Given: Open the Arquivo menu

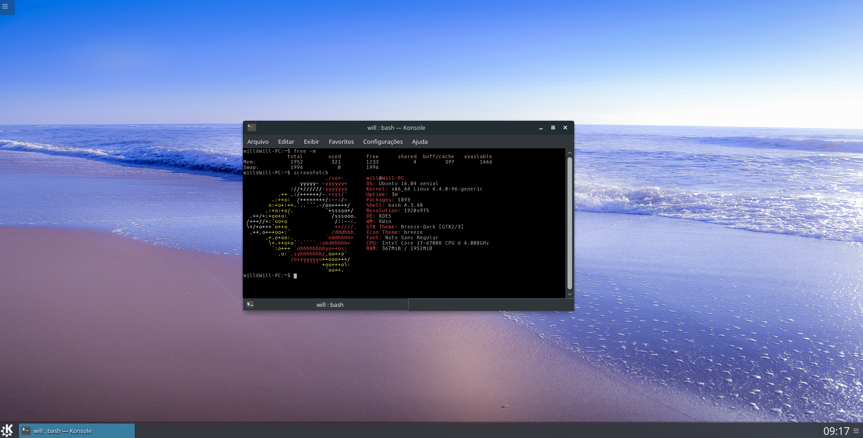Looking at the screenshot, I should point(258,141).
